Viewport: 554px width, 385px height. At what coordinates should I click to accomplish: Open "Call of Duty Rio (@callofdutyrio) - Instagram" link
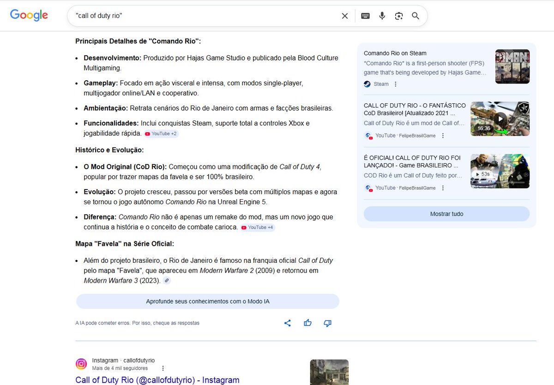(x=157, y=380)
